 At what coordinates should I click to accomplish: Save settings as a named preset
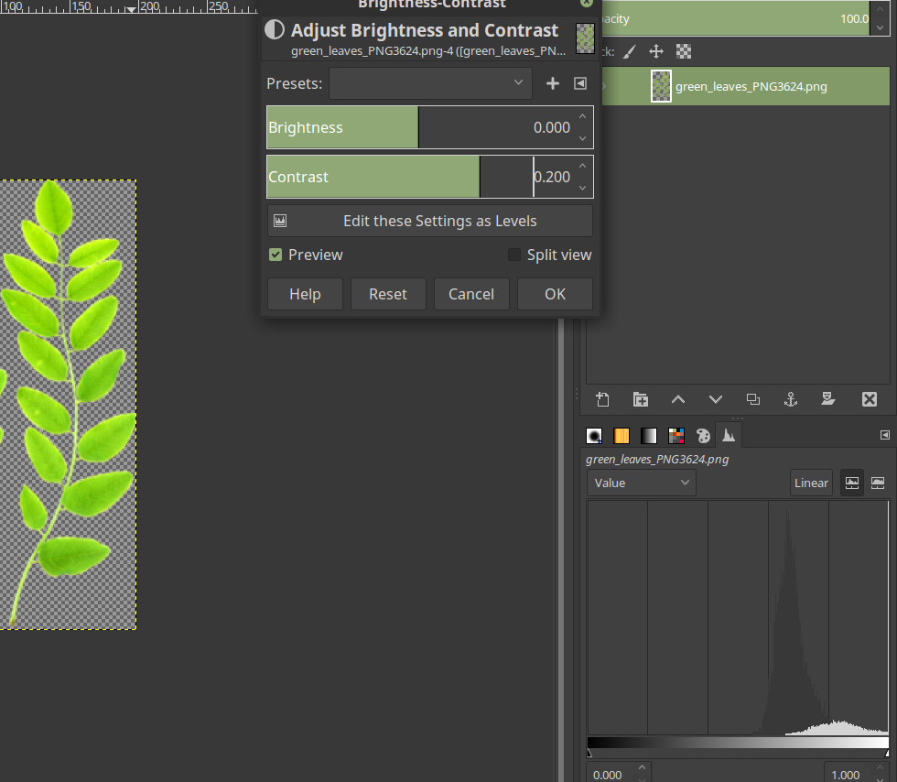click(x=552, y=83)
